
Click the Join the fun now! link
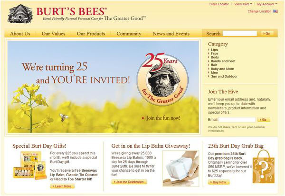point(161,118)
